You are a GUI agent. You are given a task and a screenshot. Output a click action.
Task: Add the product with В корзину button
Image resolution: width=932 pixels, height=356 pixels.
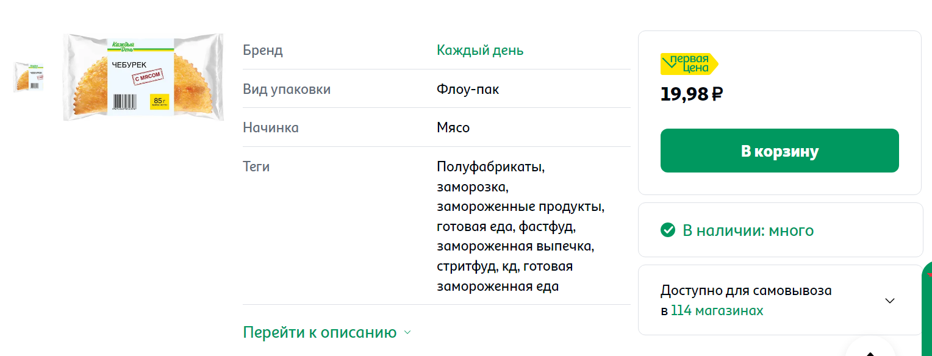coord(780,151)
